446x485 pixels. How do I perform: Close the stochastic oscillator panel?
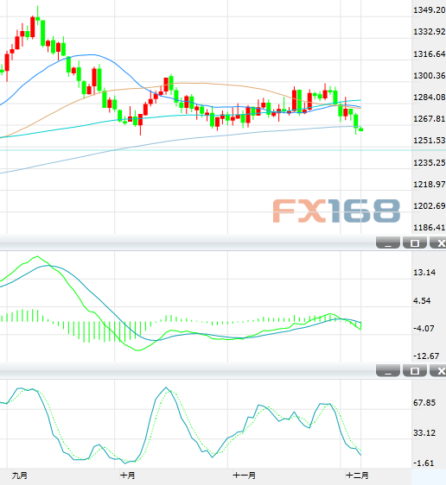click(438, 370)
